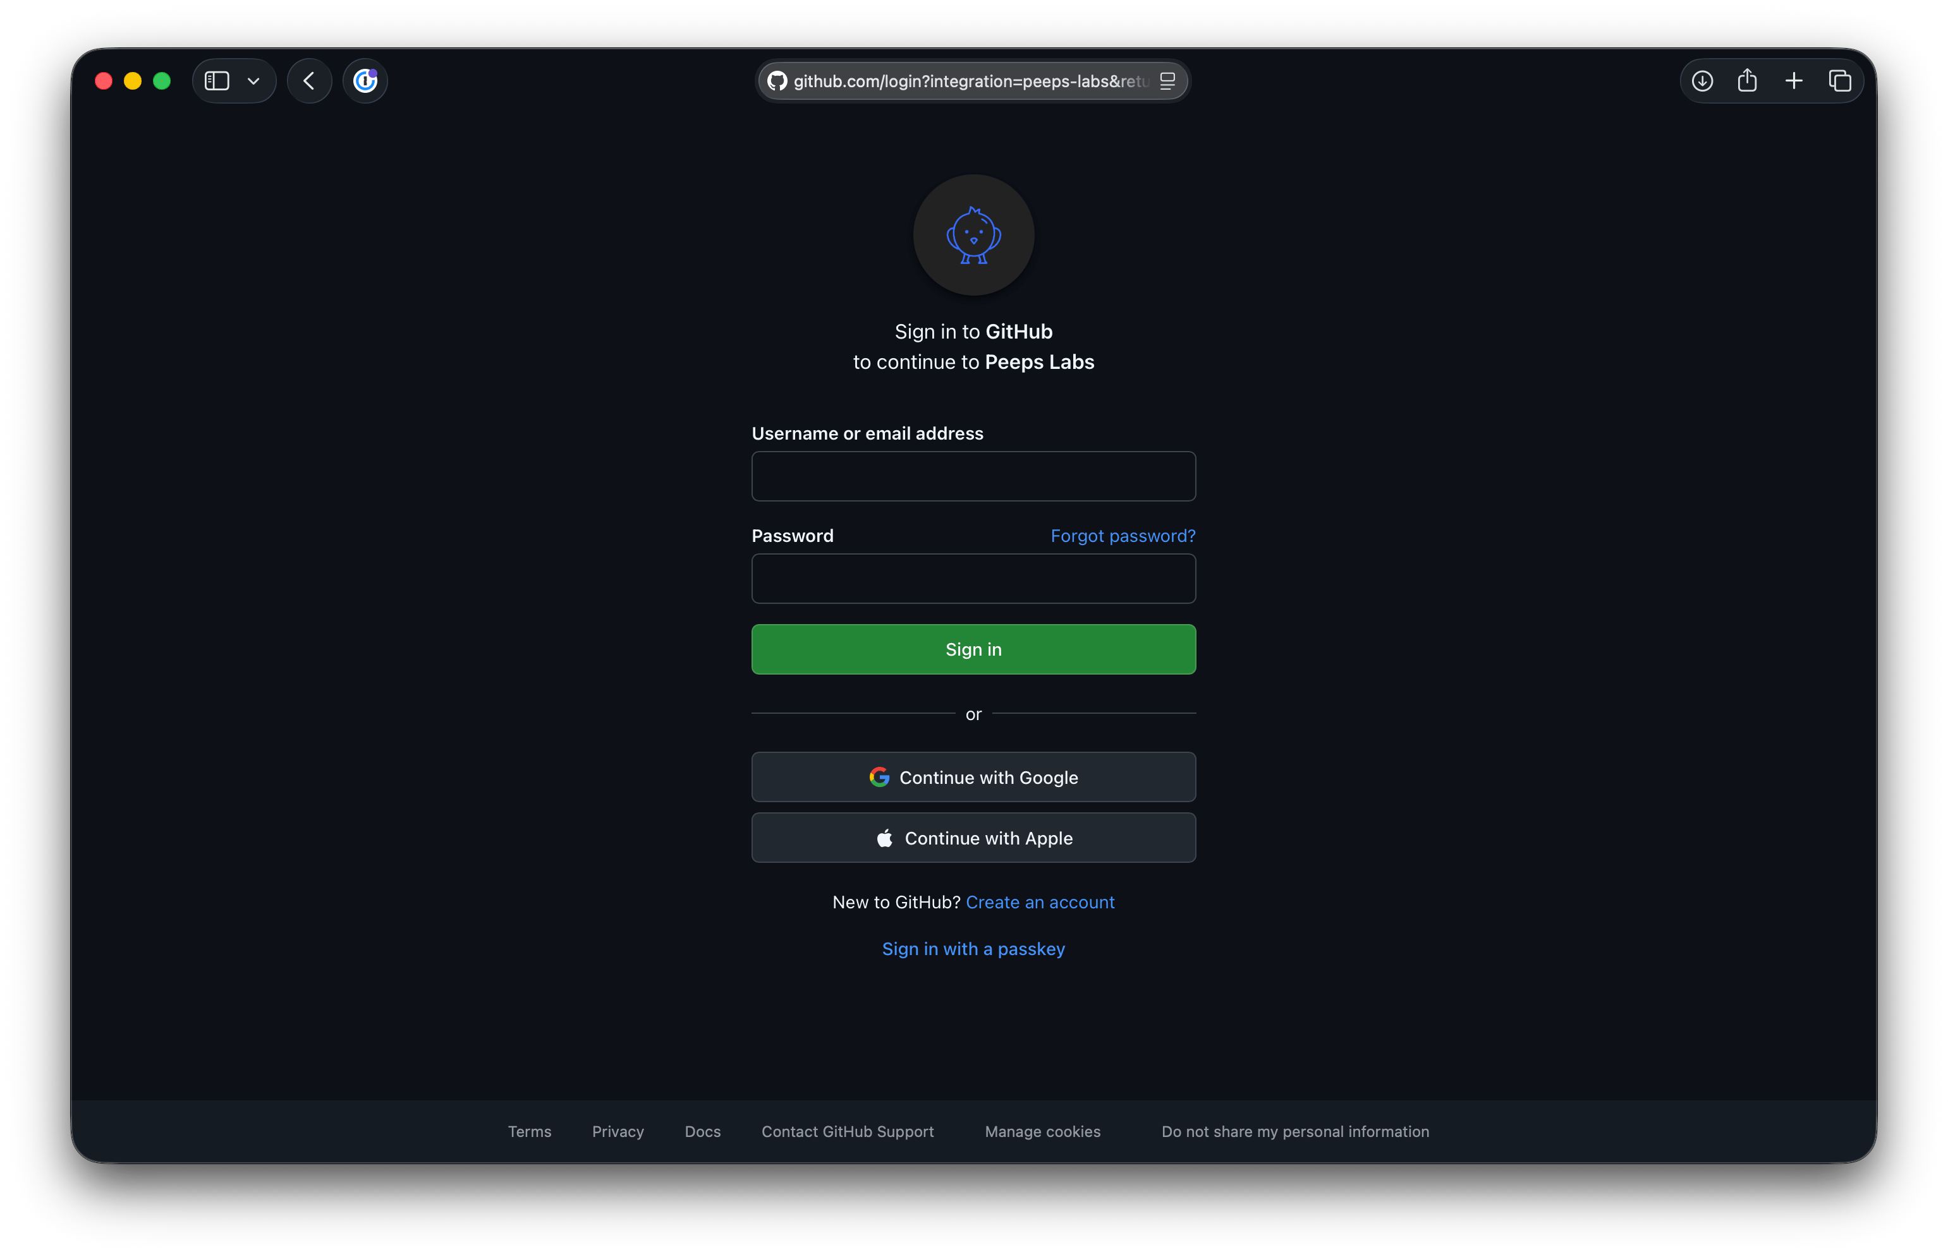Click the GitHub favicon in address bar
This screenshot has width=1948, height=1257.
coord(777,81)
